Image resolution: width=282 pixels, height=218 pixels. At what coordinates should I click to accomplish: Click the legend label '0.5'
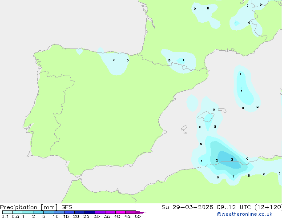click(x=16, y=216)
